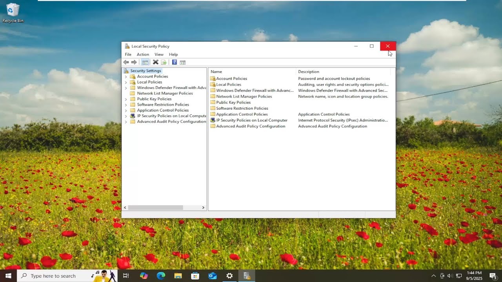This screenshot has width=502, height=282.
Task: Open Copilot icon on the taskbar
Action: 144,276
